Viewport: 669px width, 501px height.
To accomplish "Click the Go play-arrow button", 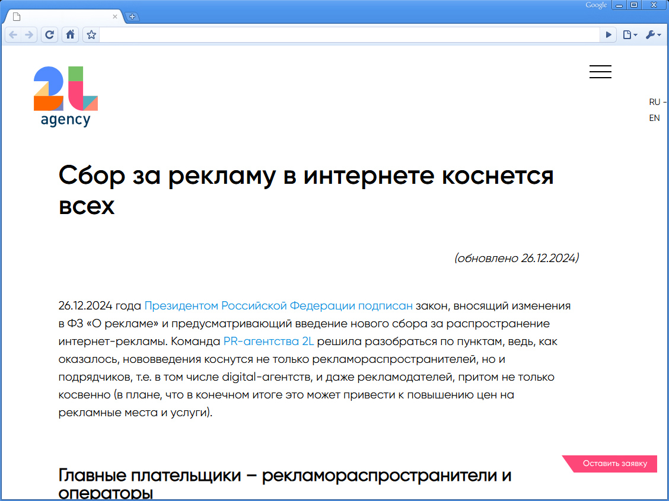I will coord(609,35).
